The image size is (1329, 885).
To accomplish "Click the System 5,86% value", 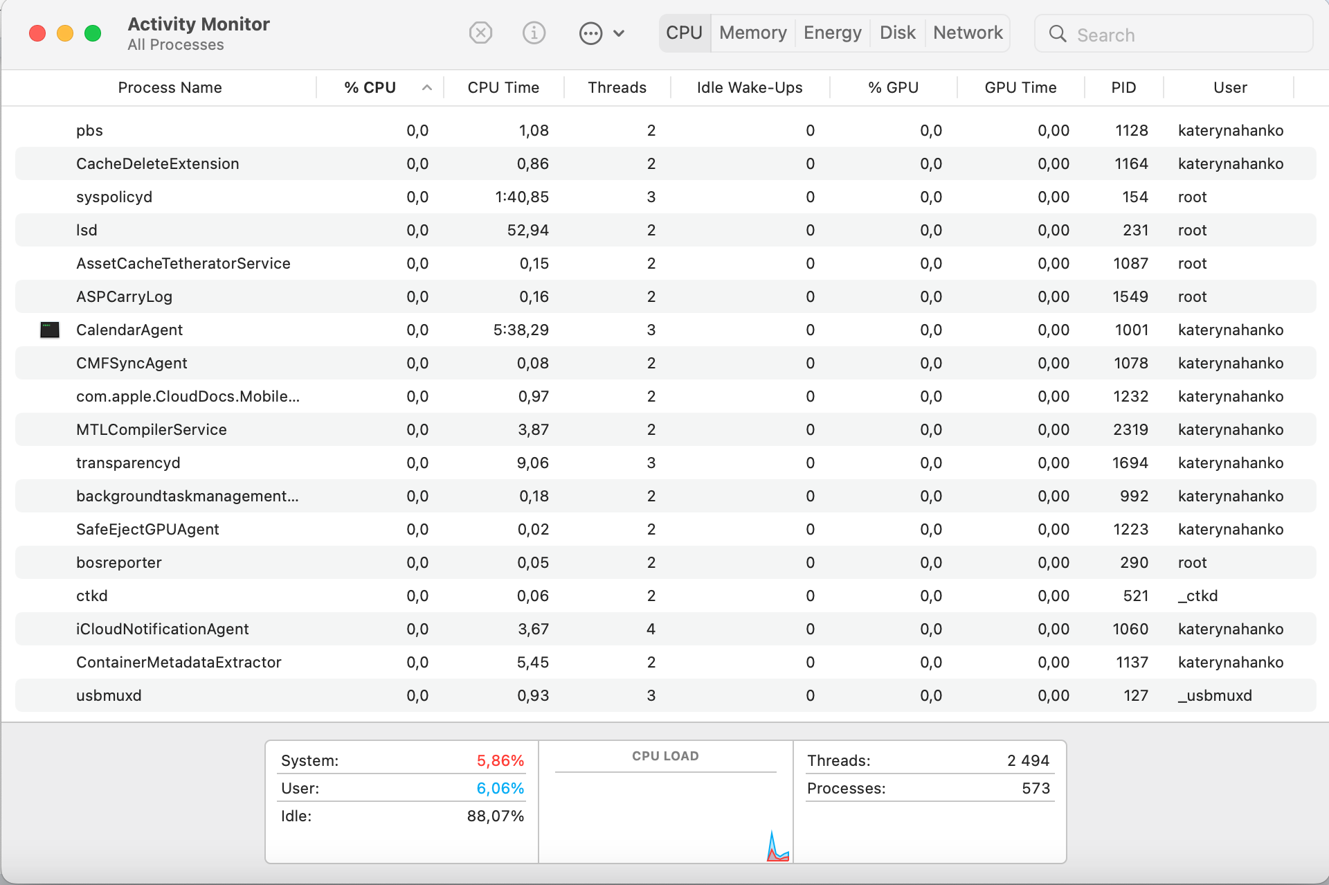I will coord(500,760).
